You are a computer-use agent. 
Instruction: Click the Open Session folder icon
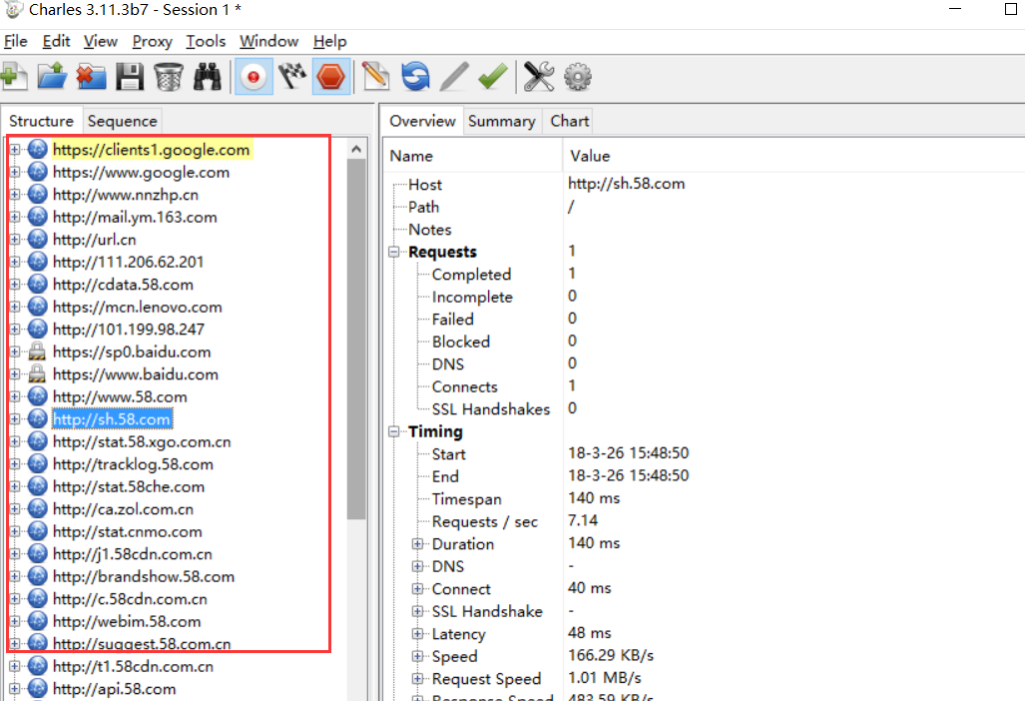click(52, 77)
